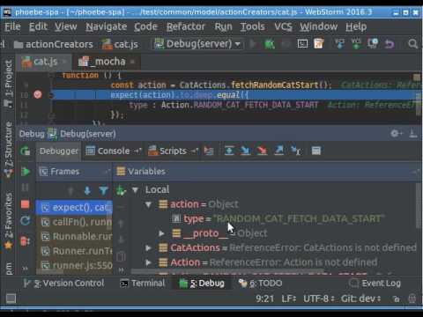Click the next frame down arrow icon
The height and width of the screenshot is (317, 423).
tap(87, 191)
